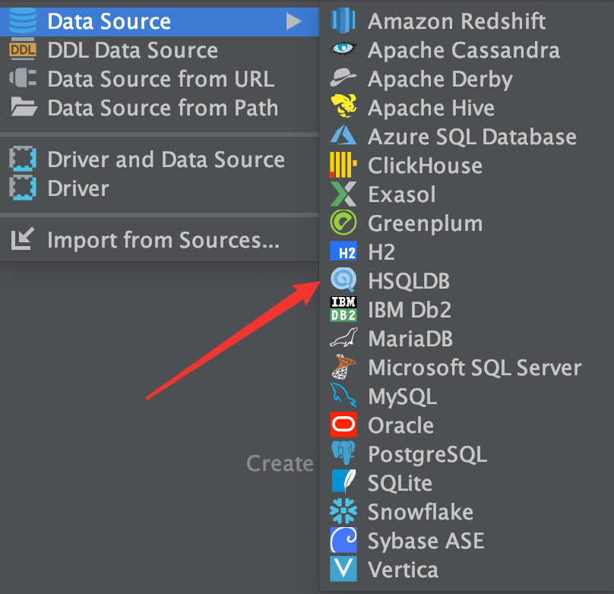Screen dimensions: 614x594
Task: Click the MySQL dolphin icon
Action: click(x=343, y=395)
